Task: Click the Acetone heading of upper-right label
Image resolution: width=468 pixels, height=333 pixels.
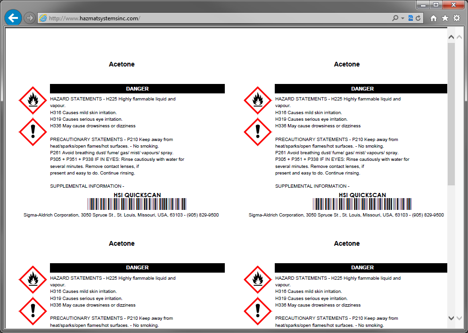Action: pos(347,64)
